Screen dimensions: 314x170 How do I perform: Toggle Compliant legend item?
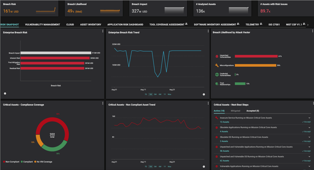[x=27, y=162]
